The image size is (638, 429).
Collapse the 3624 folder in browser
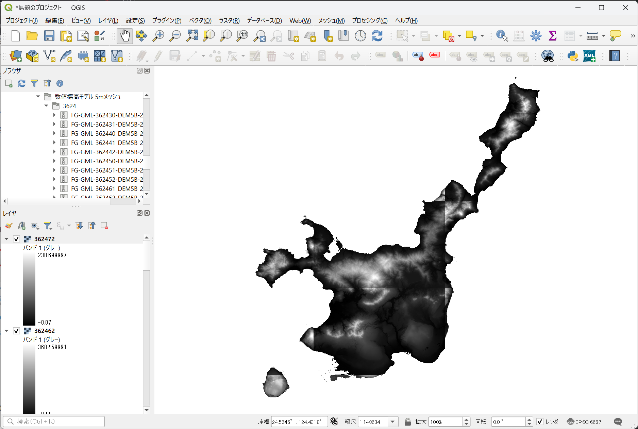click(x=46, y=106)
